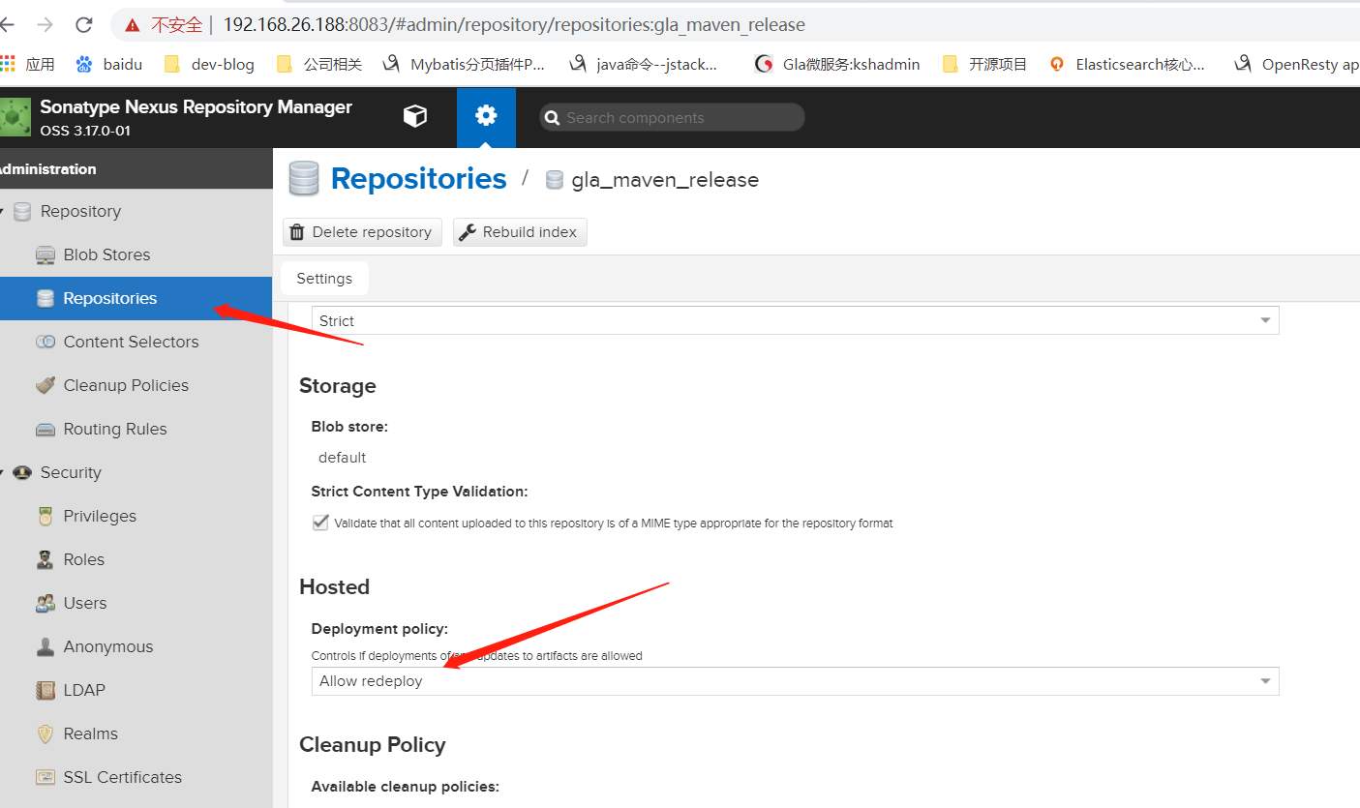The width and height of the screenshot is (1360, 808).
Task: Click the Cleanup Policies broom icon
Action: click(x=45, y=385)
